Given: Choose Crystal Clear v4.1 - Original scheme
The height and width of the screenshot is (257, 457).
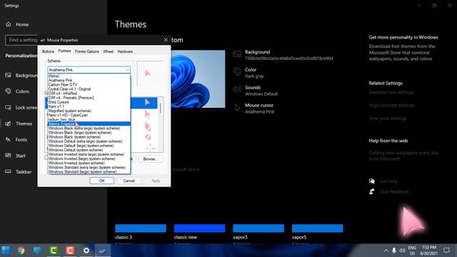Looking at the screenshot, I should (x=89, y=89).
